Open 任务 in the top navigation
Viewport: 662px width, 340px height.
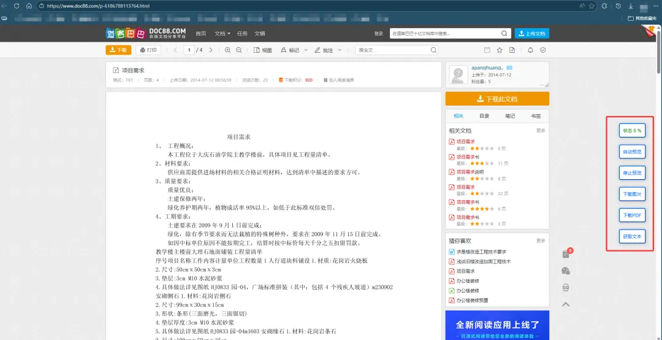242,33
